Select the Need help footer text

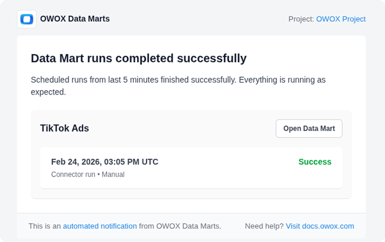[264, 226]
